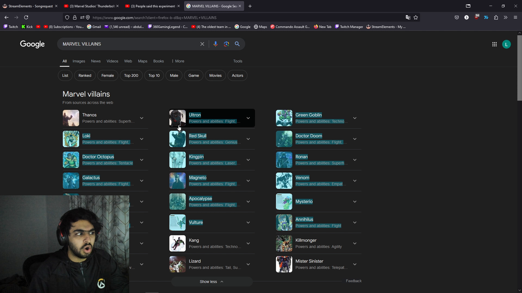Click the site shield tracking protection icon

67,18
